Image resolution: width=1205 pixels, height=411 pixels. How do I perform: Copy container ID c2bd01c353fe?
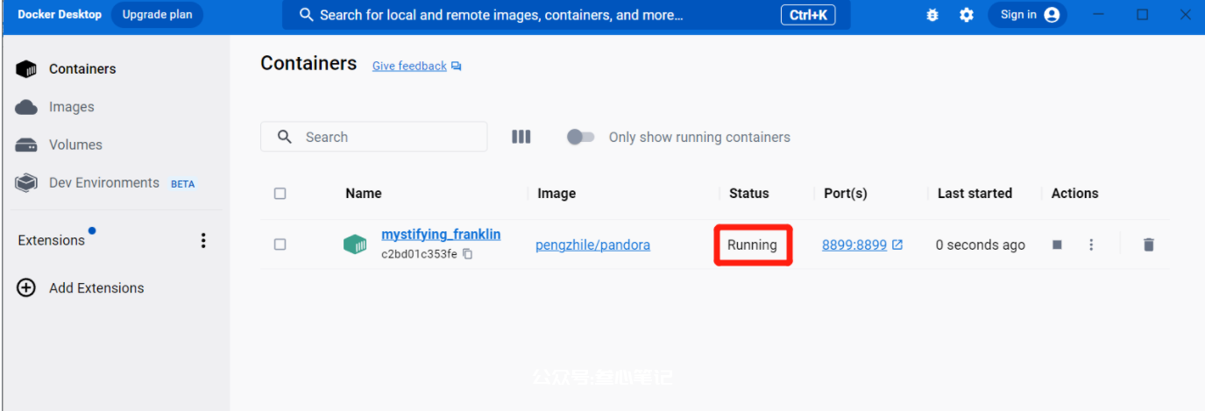[x=468, y=254]
